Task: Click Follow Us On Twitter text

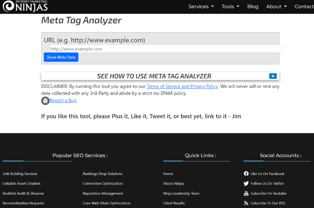Action: 267,183
